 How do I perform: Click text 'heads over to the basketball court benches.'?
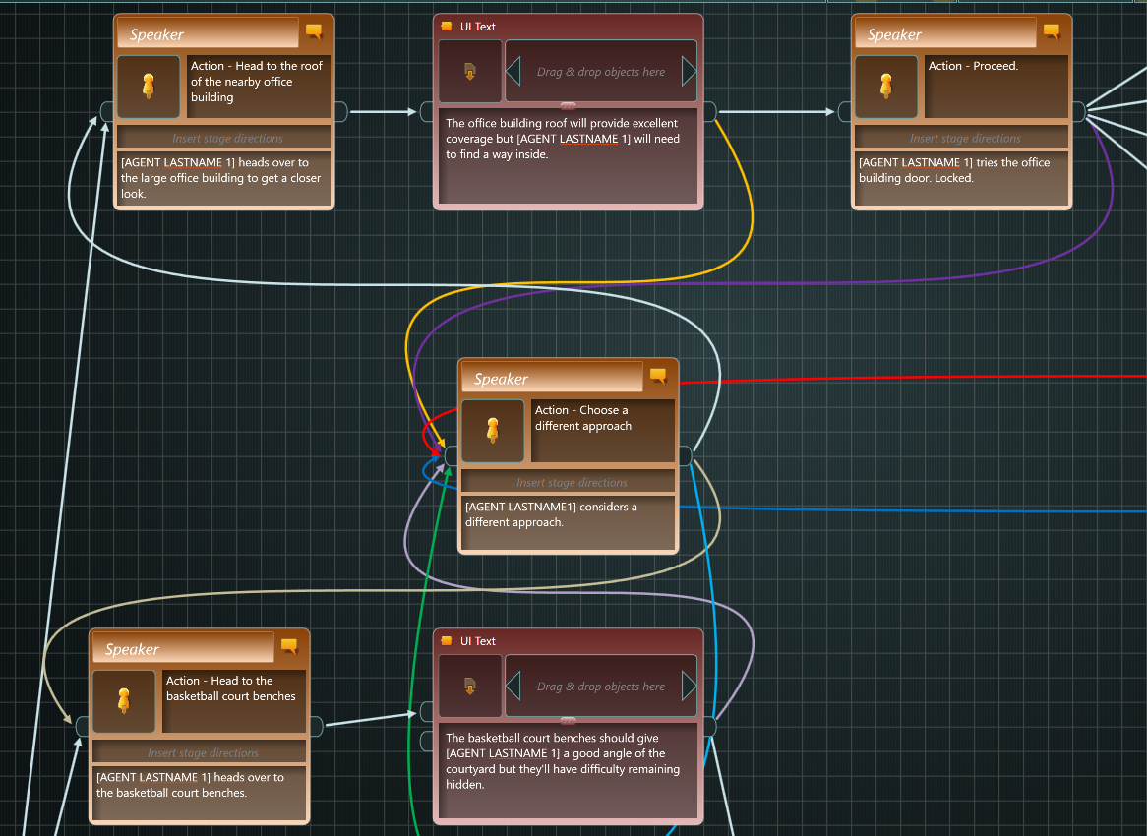pyautogui.click(x=190, y=785)
